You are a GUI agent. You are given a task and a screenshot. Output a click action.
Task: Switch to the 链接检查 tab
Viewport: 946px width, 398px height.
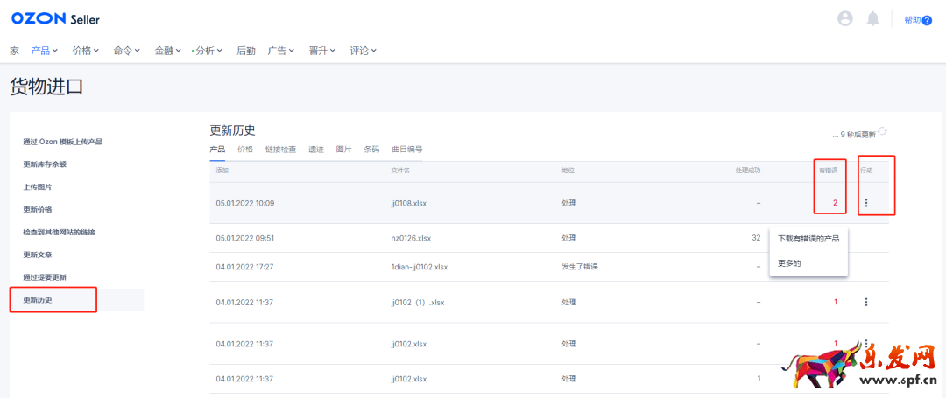coord(280,150)
